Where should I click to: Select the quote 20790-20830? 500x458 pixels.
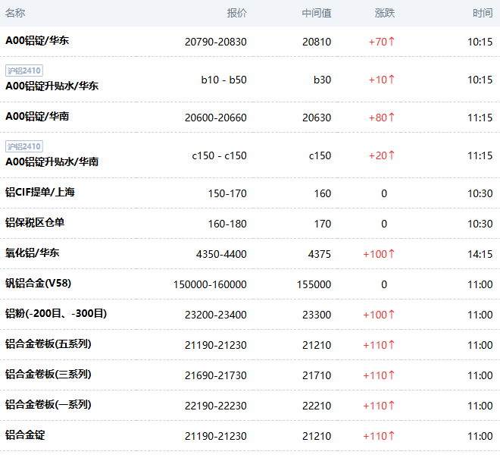(x=216, y=42)
